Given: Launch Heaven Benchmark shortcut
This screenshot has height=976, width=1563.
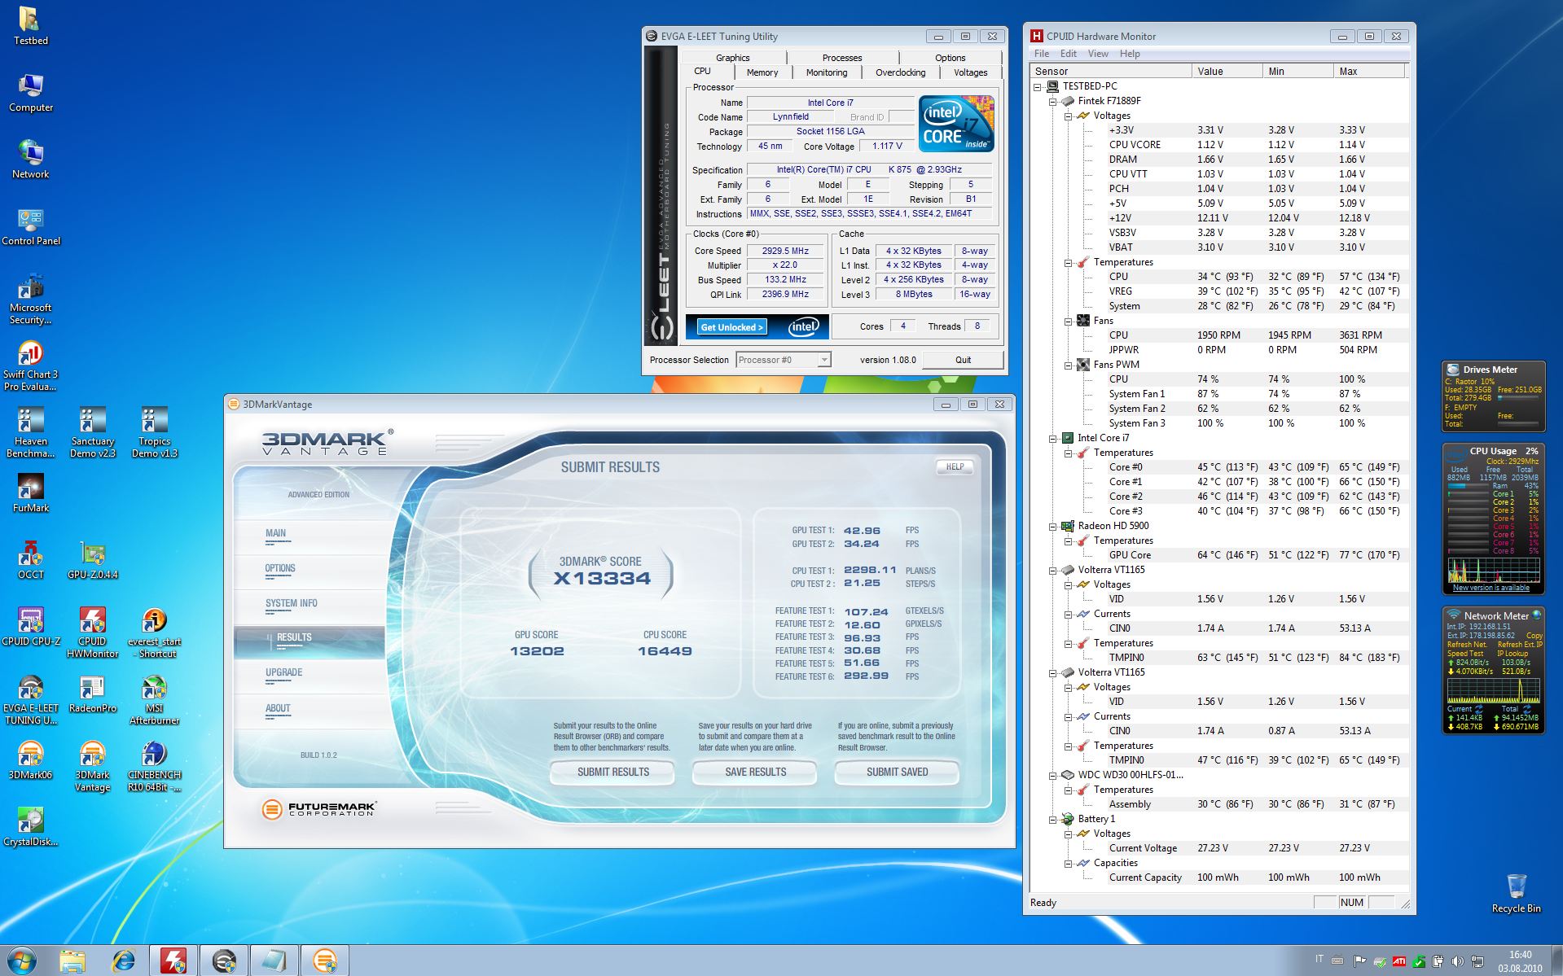Looking at the screenshot, I should (30, 432).
